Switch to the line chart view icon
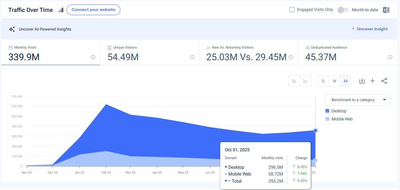400x190 pixels. point(305,81)
